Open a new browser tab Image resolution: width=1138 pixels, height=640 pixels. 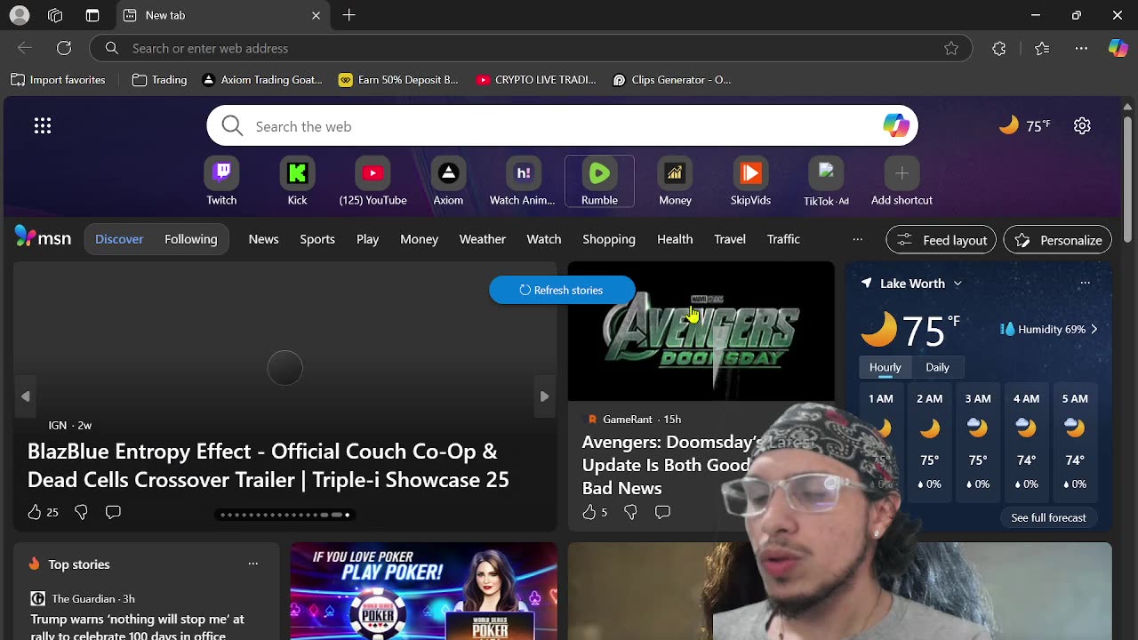349,15
